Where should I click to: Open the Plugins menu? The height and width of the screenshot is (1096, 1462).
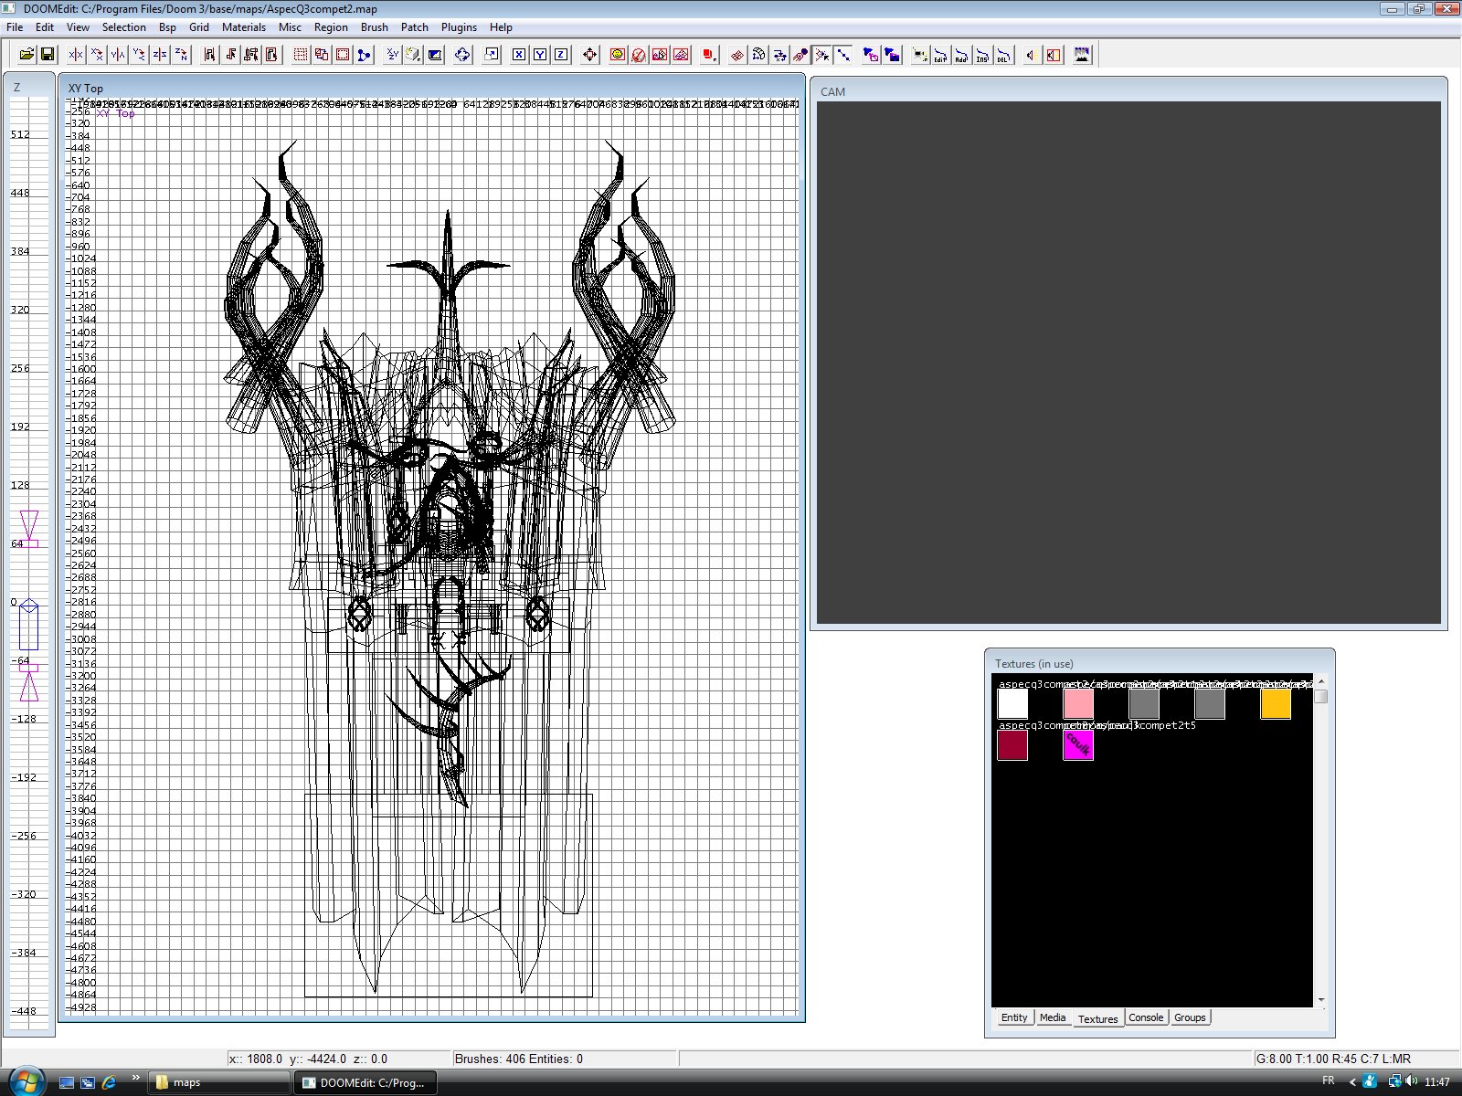click(459, 27)
